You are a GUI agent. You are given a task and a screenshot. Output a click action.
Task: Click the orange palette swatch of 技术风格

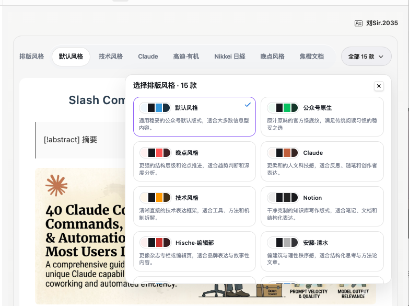point(159,198)
